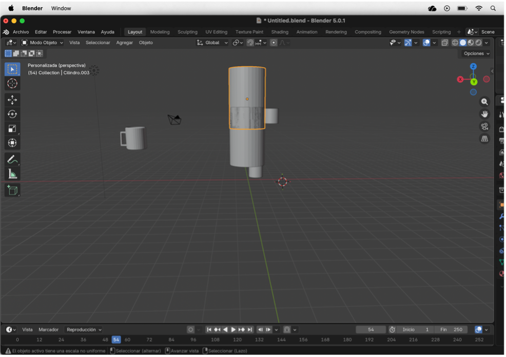Click the current frame field showing 54
Image resolution: width=506 pixels, height=357 pixels.
point(371,329)
